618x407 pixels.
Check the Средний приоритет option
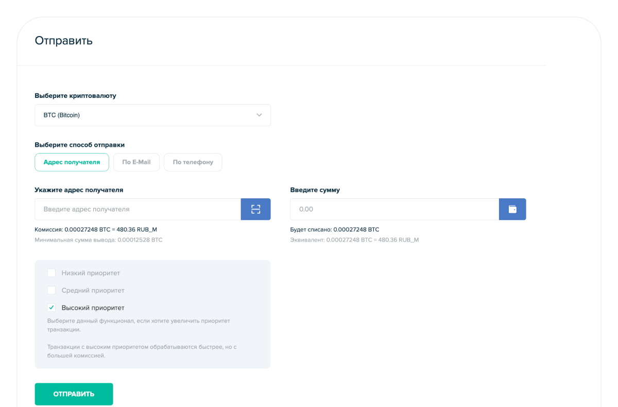[x=51, y=290]
